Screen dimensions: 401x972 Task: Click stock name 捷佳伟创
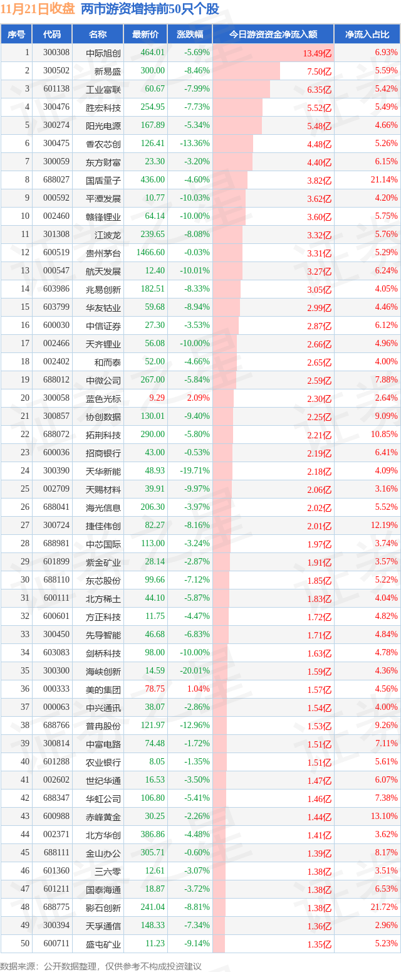click(103, 526)
